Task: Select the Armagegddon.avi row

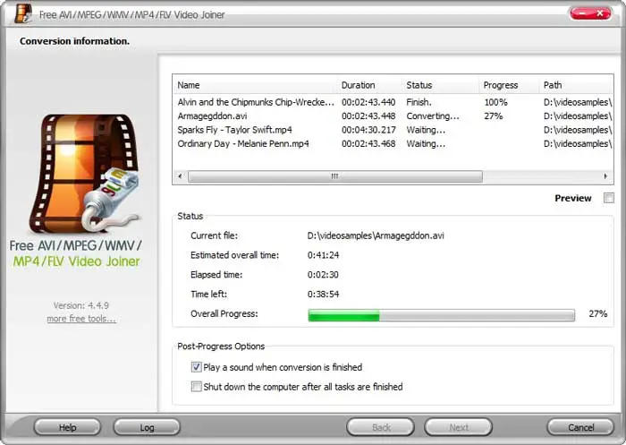Action: (x=393, y=116)
